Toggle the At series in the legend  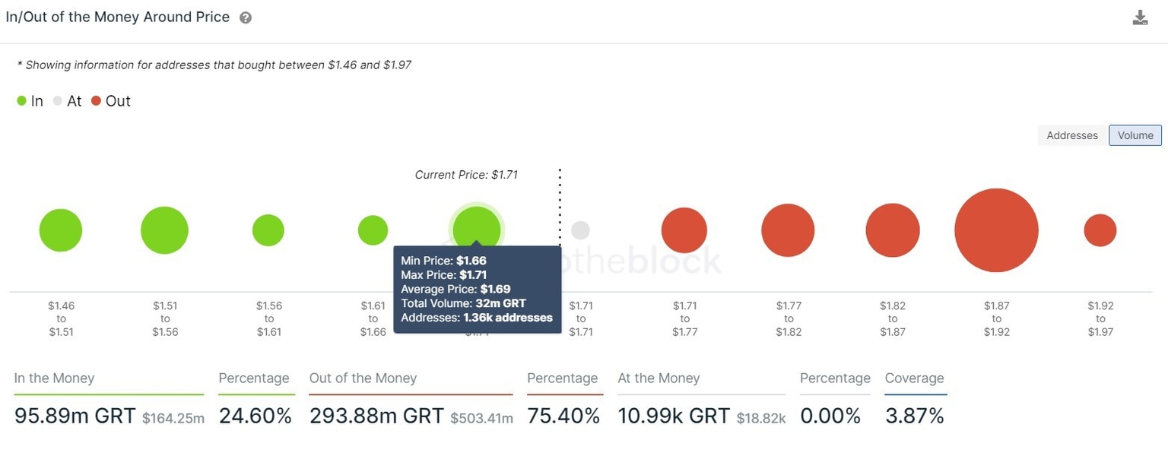57,100
